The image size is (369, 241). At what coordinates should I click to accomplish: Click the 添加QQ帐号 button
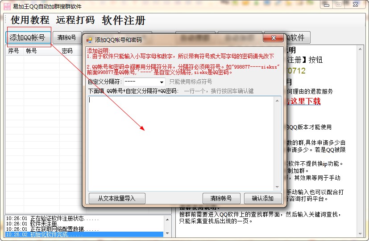coord(28,37)
